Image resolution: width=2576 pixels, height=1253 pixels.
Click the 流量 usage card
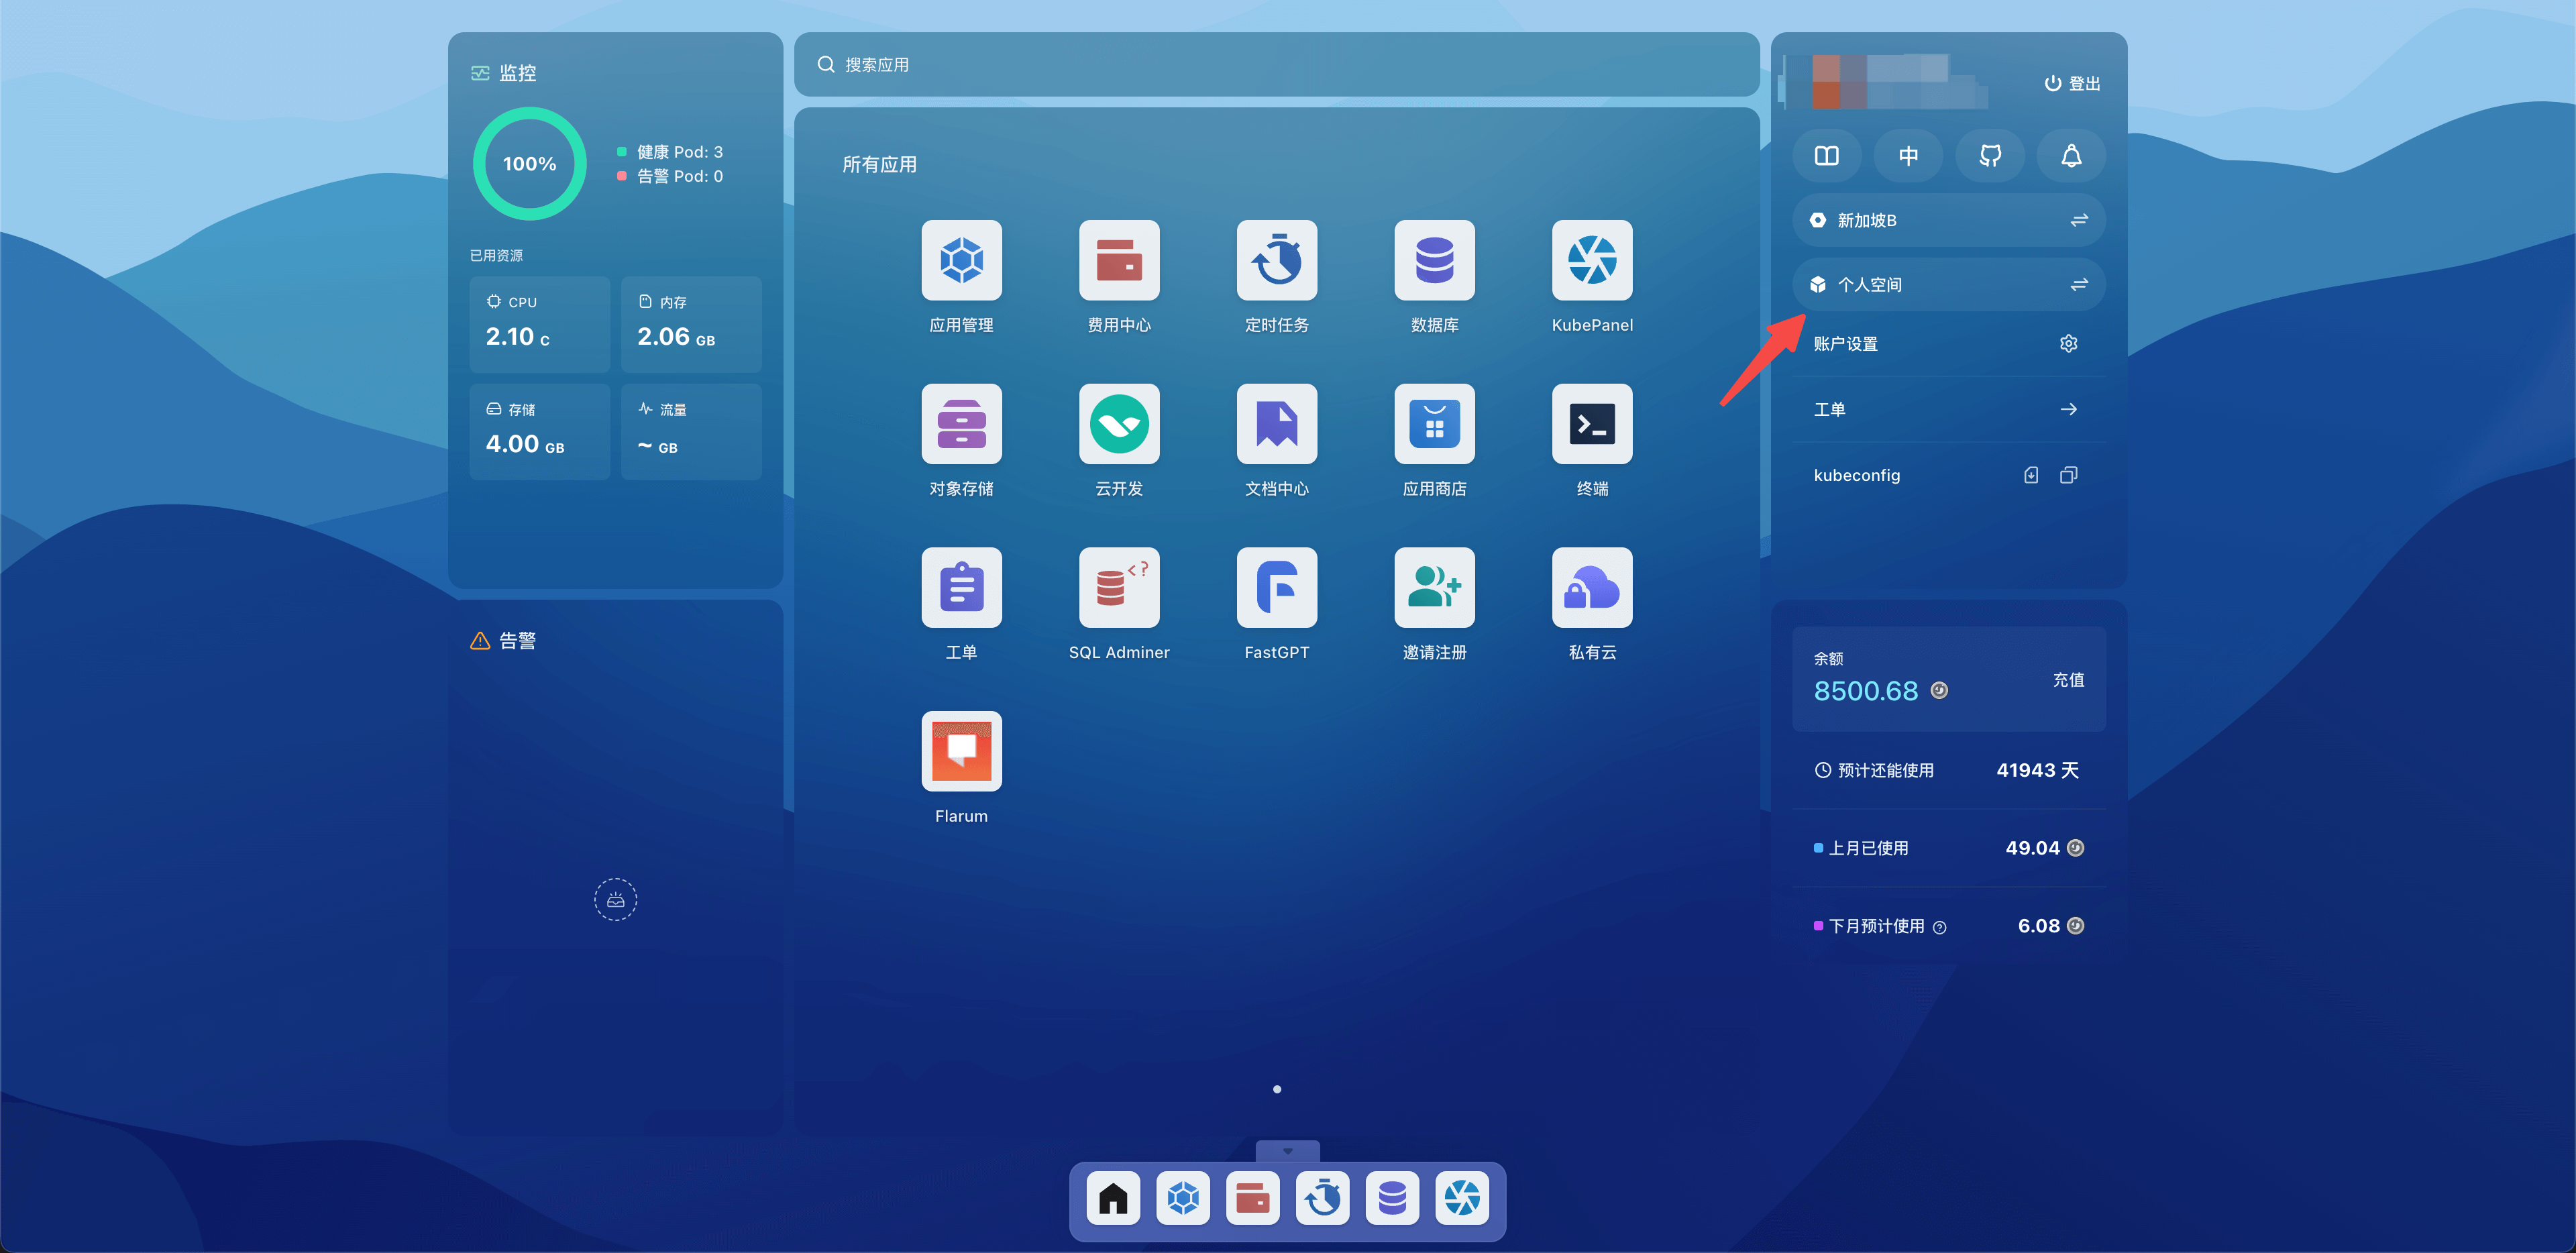click(691, 432)
